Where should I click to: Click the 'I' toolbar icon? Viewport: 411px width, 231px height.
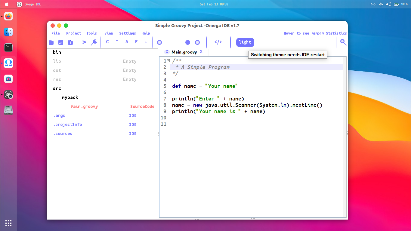(117, 42)
